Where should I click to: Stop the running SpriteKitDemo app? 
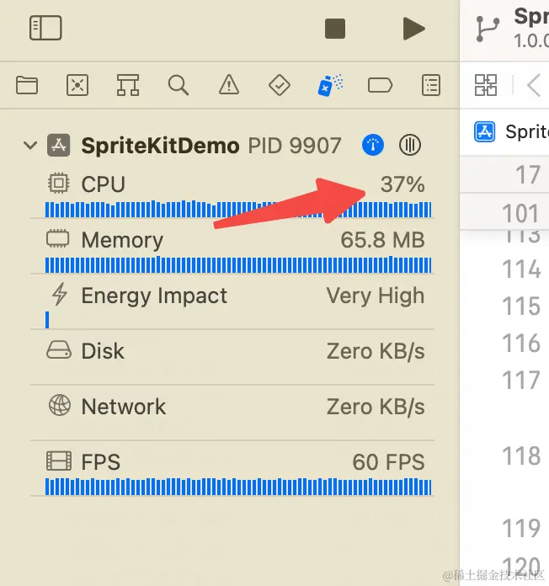pyautogui.click(x=335, y=28)
